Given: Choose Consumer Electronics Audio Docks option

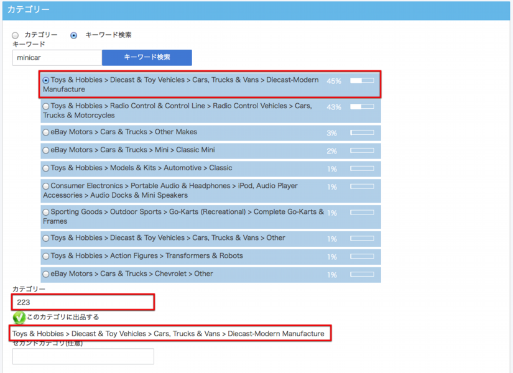Looking at the screenshot, I should click(x=46, y=186).
